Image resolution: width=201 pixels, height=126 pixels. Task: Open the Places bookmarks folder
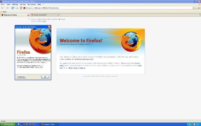click(x=3, y=12)
